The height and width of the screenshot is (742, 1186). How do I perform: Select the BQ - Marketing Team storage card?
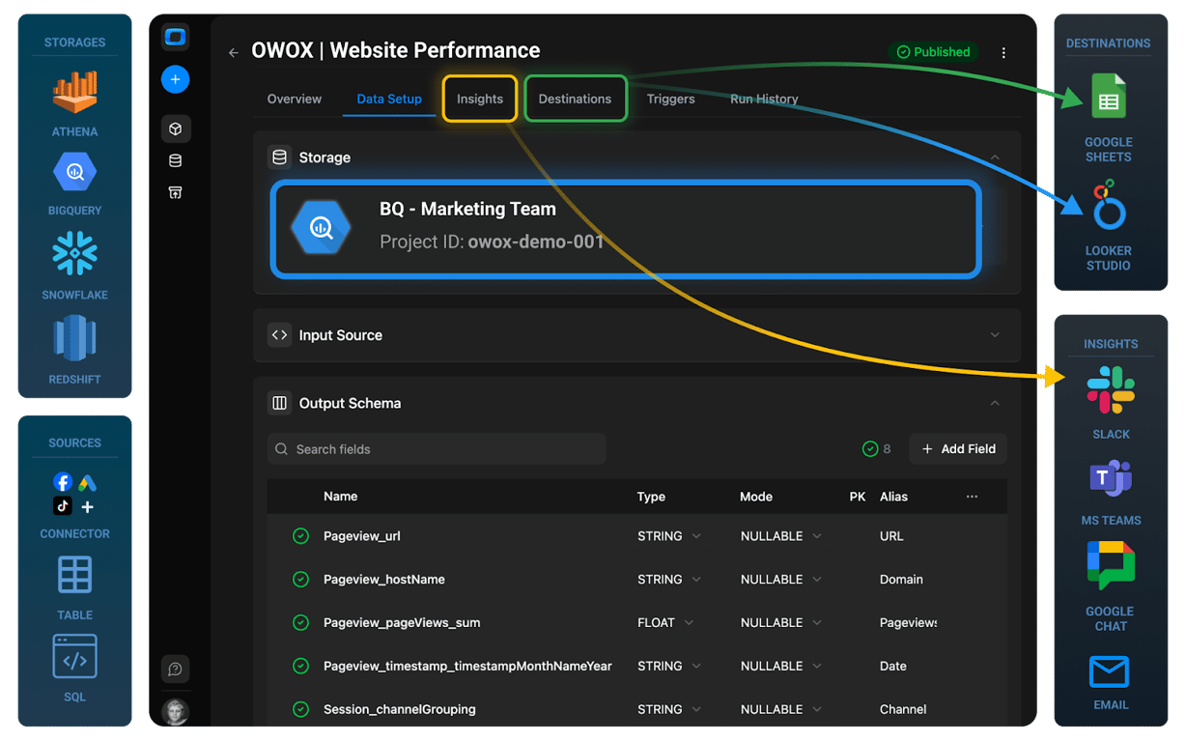pos(626,229)
